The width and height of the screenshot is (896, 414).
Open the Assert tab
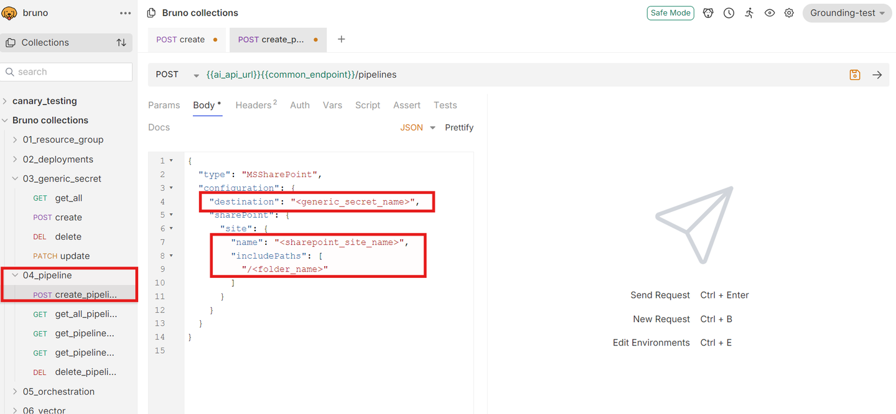point(407,105)
